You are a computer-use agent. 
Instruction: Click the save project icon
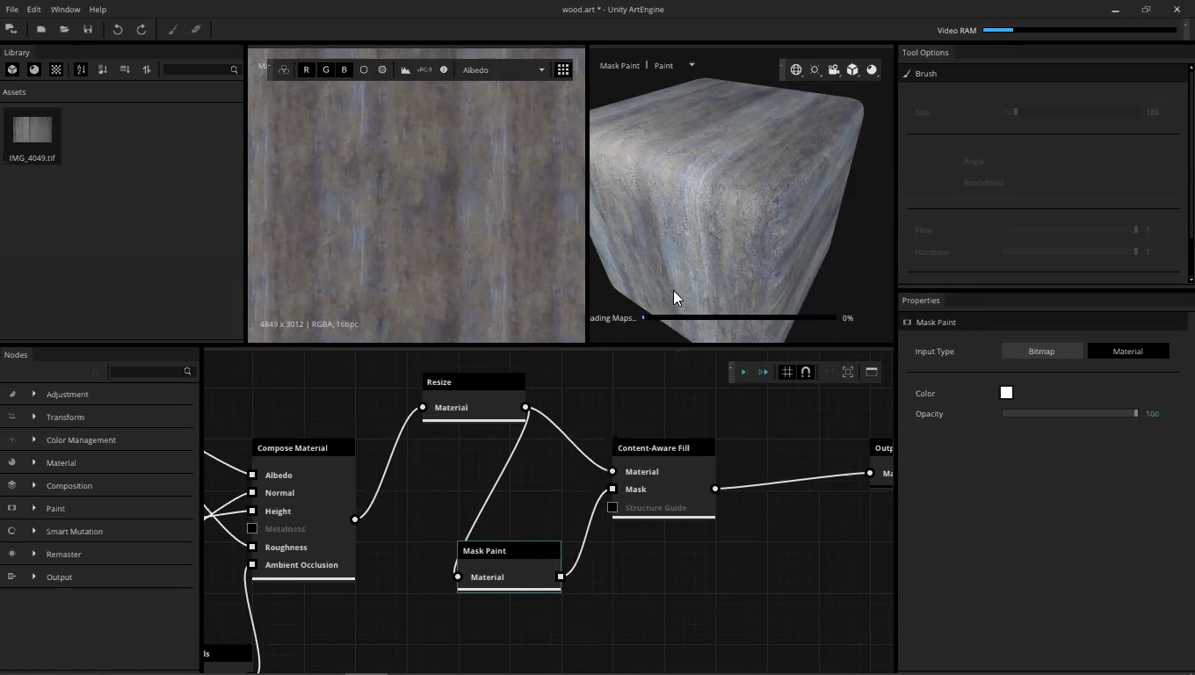coord(88,29)
